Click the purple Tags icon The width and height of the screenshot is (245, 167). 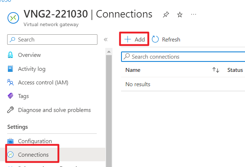(10, 96)
